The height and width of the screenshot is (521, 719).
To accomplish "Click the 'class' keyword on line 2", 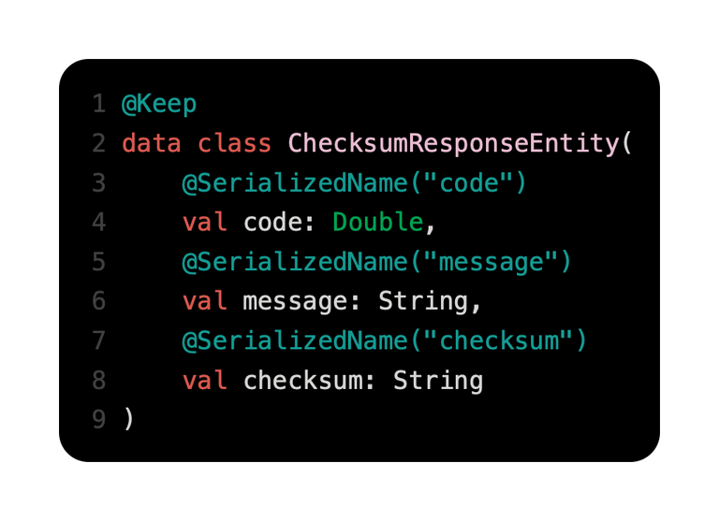I will tap(234, 143).
